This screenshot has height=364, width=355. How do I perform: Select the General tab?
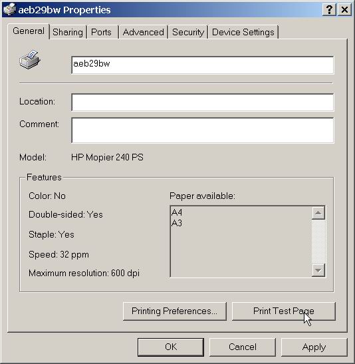click(29, 31)
